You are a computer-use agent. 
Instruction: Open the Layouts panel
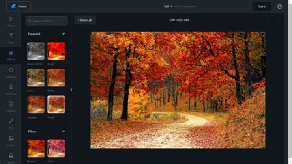(x=11, y=106)
